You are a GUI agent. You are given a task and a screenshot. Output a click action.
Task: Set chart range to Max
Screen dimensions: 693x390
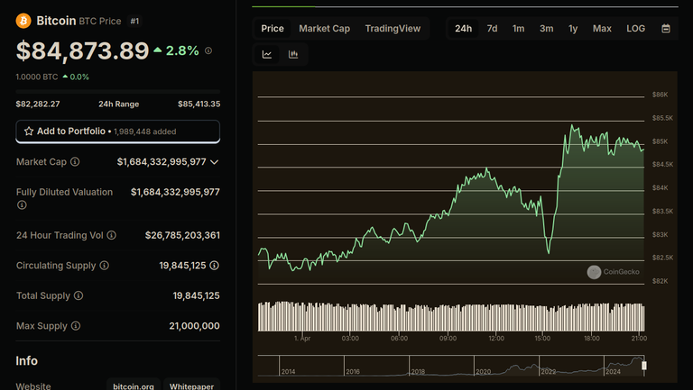click(602, 29)
